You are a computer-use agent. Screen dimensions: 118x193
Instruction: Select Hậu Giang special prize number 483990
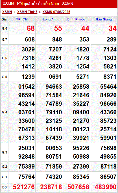106,187
